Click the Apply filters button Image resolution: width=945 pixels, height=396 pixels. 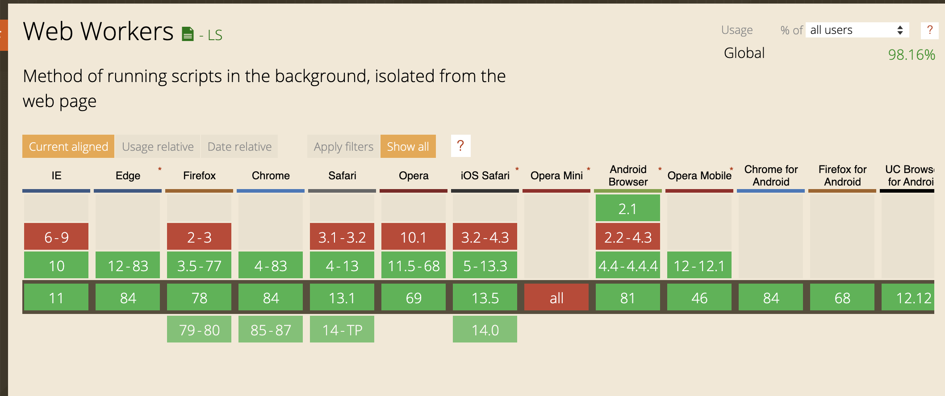(x=343, y=146)
